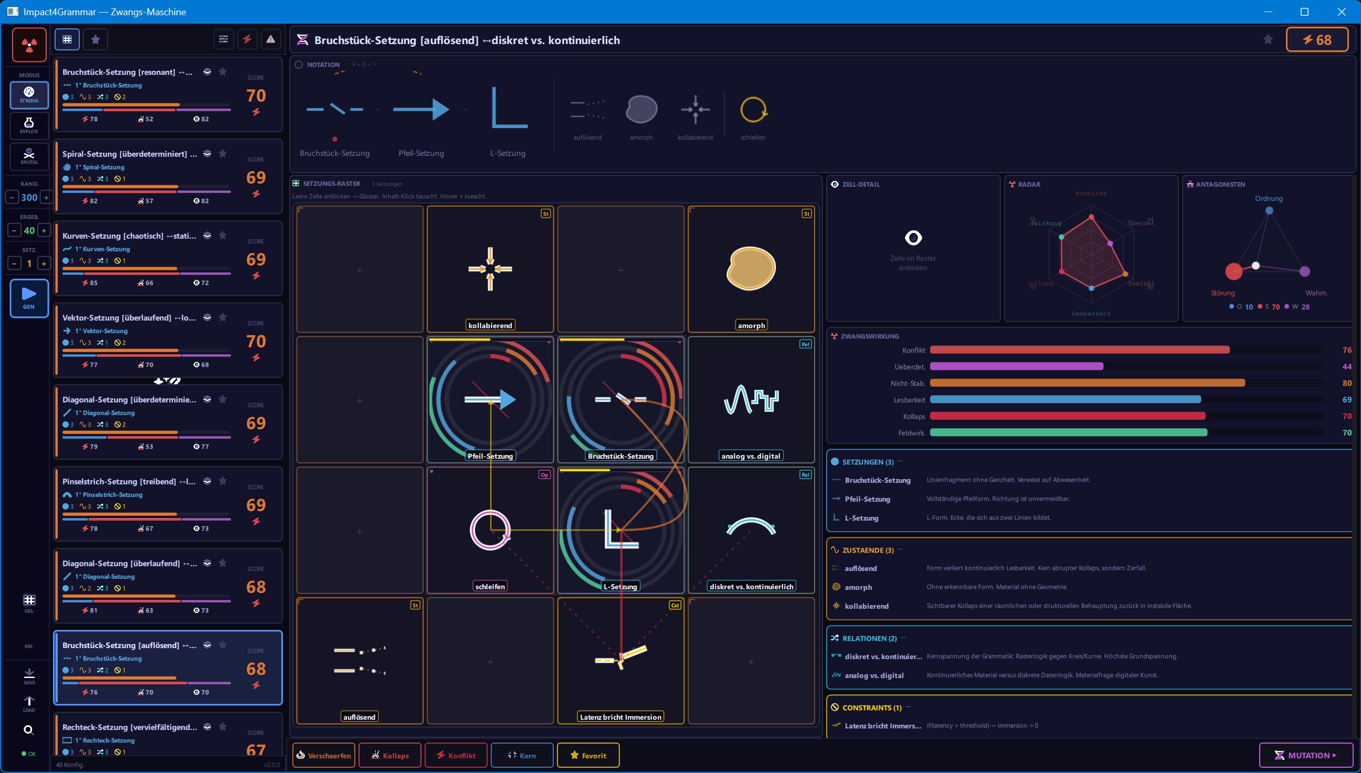The image size is (1361, 773).
Task: Click the warning triangle icon in list toolbar
Action: [271, 39]
